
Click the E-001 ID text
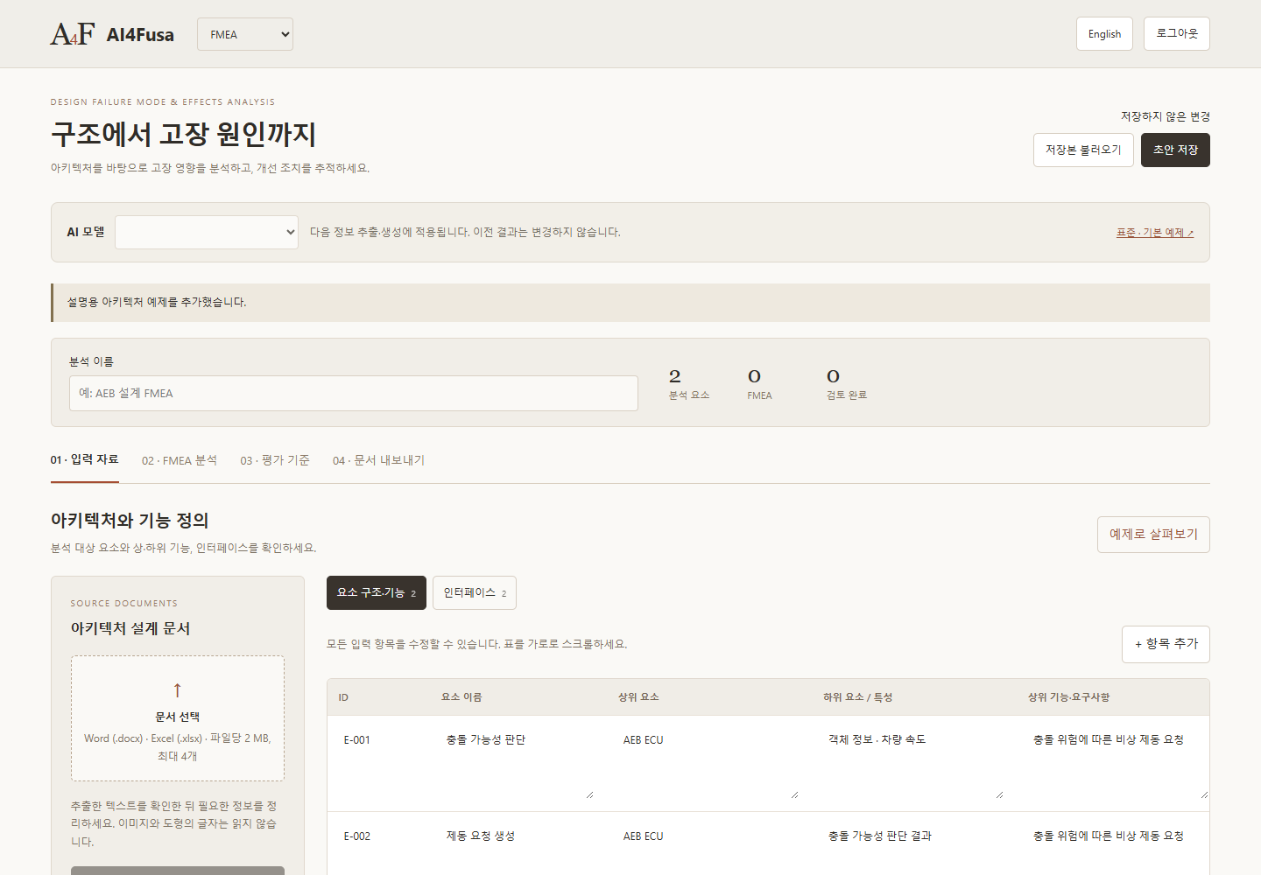pos(356,740)
